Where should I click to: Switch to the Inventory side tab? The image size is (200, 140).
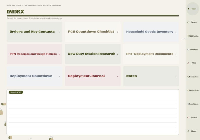point(193,49)
